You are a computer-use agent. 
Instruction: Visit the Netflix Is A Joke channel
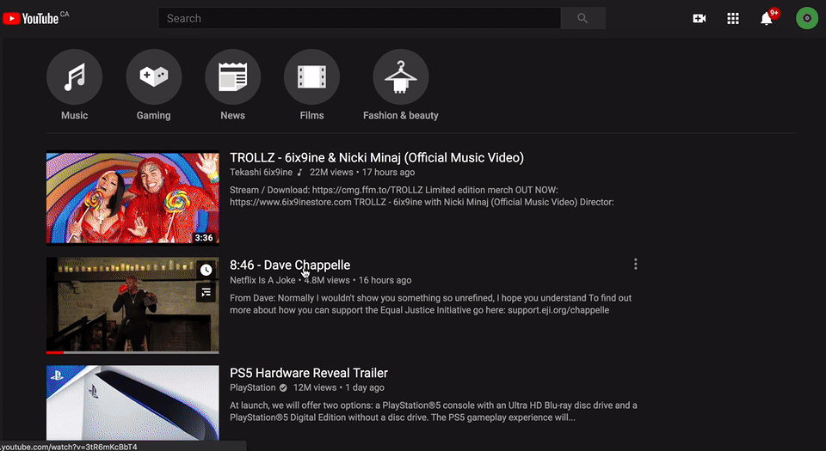[262, 280]
